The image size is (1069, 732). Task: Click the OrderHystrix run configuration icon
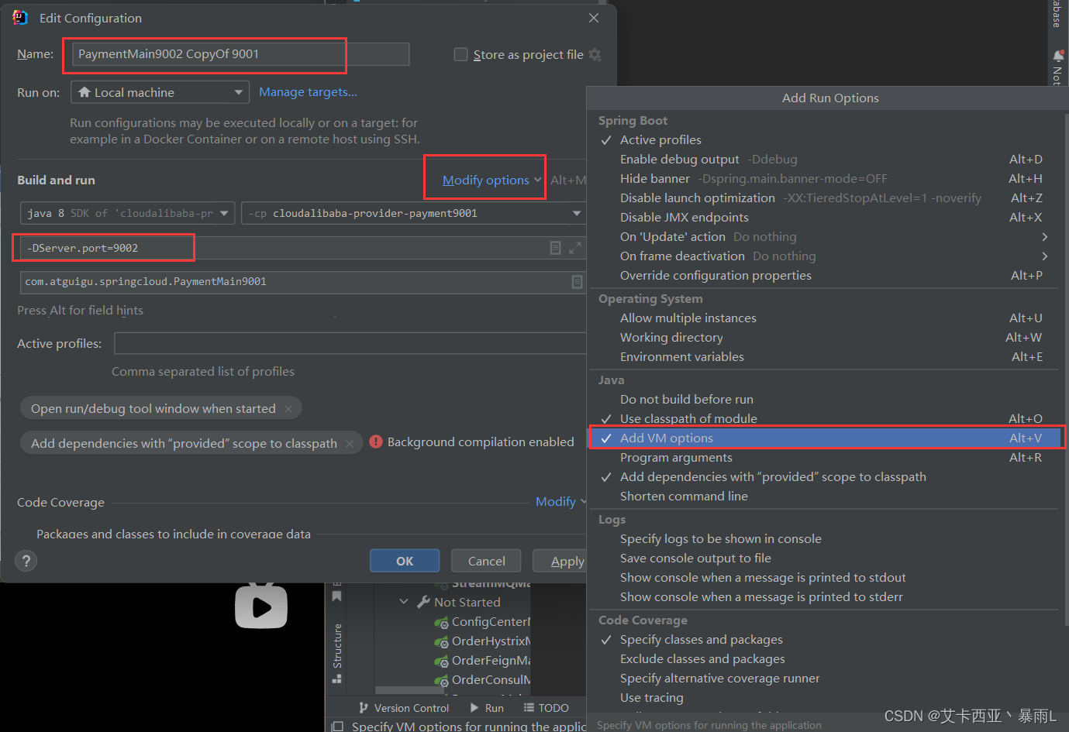[441, 641]
